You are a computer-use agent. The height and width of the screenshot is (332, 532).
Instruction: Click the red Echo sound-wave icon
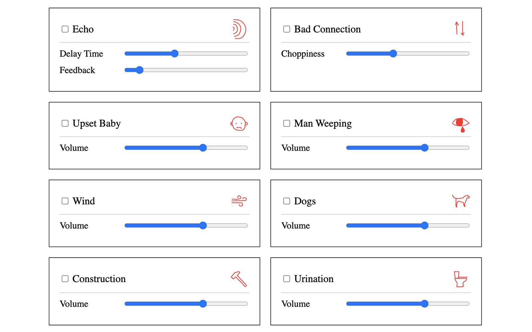(239, 29)
